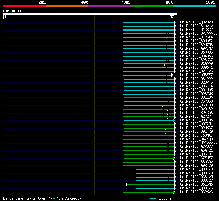Screen dimensions: 219x201
Task: Select the UniRef100_Q04056 hit label
Action: [196, 56]
